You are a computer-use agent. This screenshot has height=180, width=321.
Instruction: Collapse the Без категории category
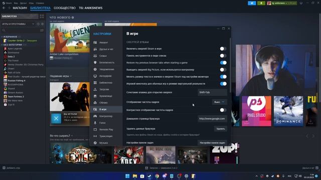pyautogui.click(x=2, y=44)
